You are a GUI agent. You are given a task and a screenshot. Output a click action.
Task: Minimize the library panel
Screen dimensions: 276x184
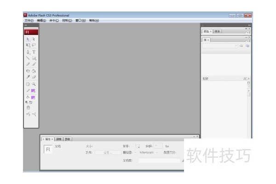tap(246, 37)
